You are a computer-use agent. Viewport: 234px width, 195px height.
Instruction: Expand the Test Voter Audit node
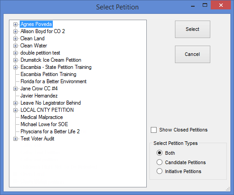coord(15,139)
